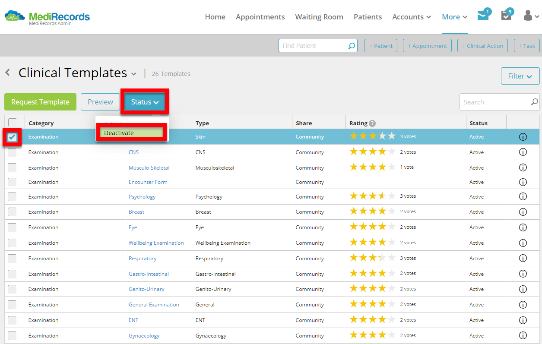The height and width of the screenshot is (344, 542).
Task: Open the user profile icon menu
Action: pos(531,16)
